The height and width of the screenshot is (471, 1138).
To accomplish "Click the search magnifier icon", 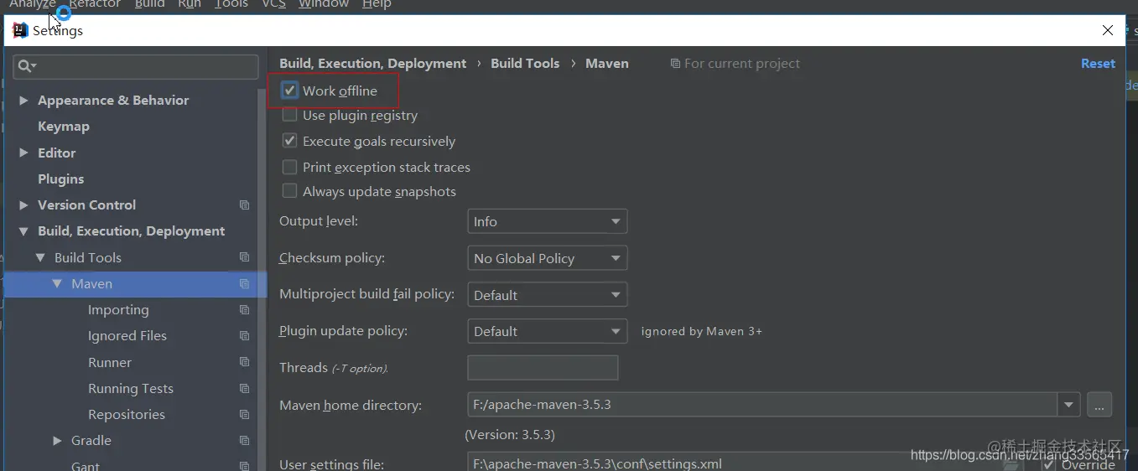I will (26, 66).
